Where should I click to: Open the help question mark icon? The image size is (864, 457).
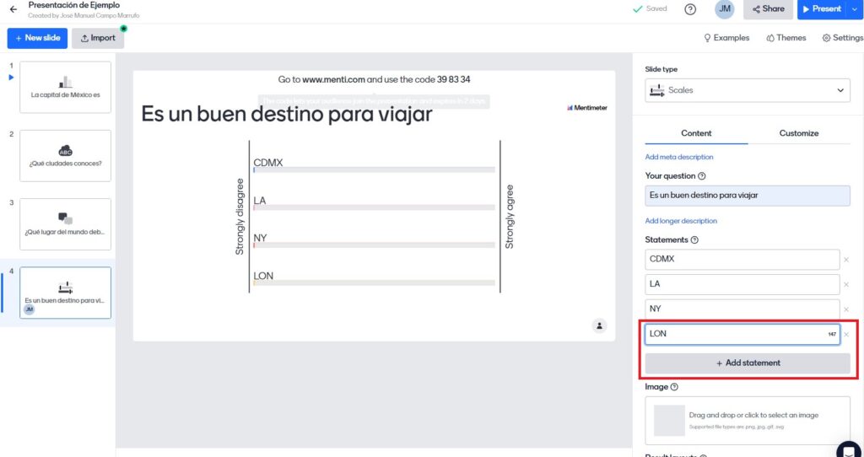[690, 9]
